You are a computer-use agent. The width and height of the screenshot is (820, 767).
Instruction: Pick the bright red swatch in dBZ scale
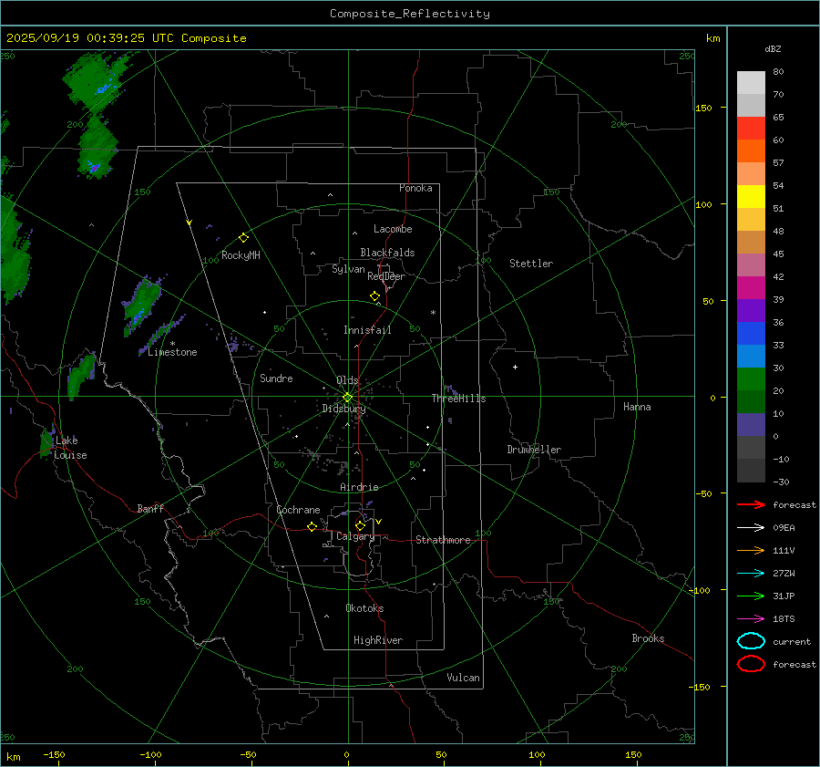tap(751, 129)
